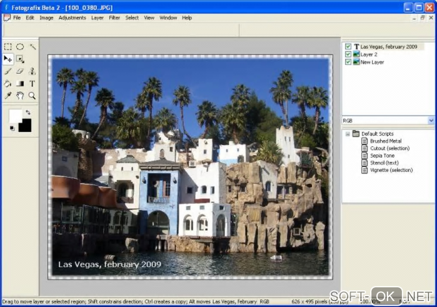This screenshot has height=307, width=437.
Task: Choose the Clone Stamp tool
Action: (x=33, y=71)
